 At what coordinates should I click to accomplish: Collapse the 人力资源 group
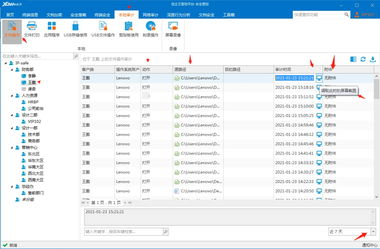tap(12, 96)
